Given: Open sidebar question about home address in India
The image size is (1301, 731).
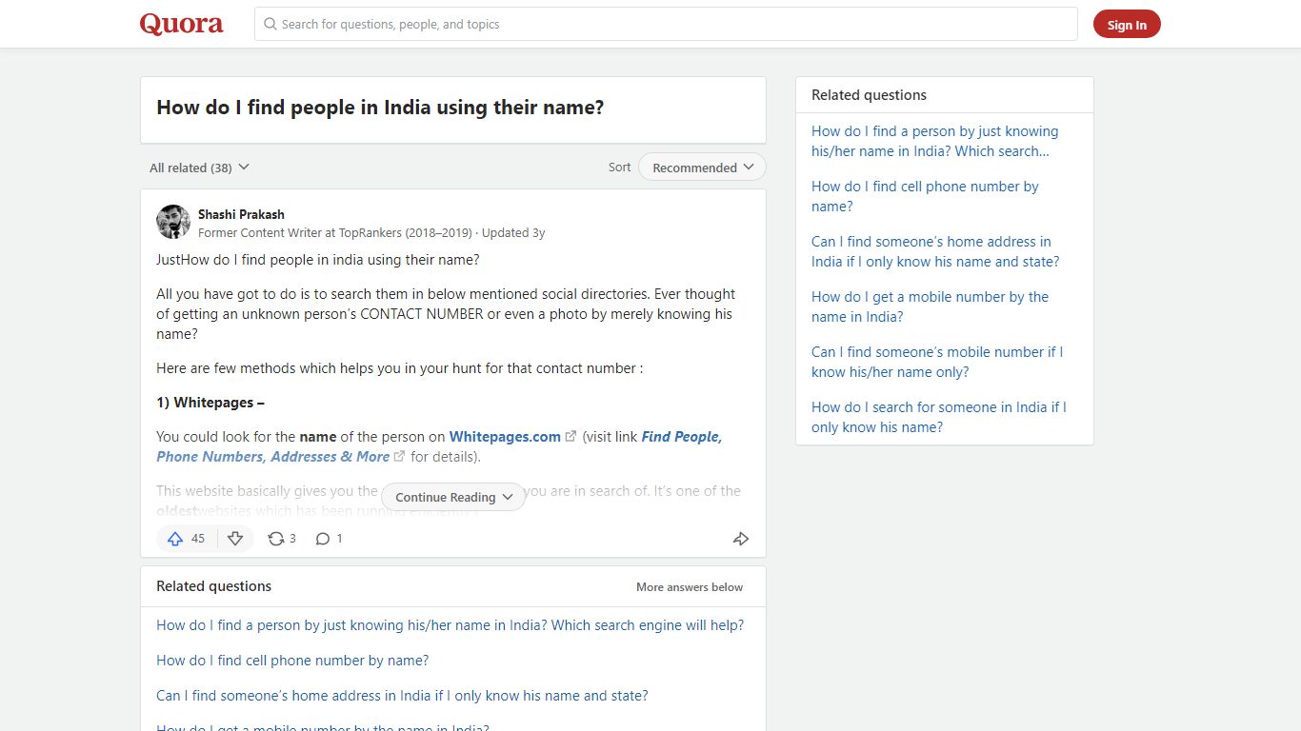Looking at the screenshot, I should pyautogui.click(x=935, y=251).
